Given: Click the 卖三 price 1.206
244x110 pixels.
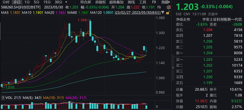Looking at the screenshot, I should pyautogui.click(x=208, y=41).
